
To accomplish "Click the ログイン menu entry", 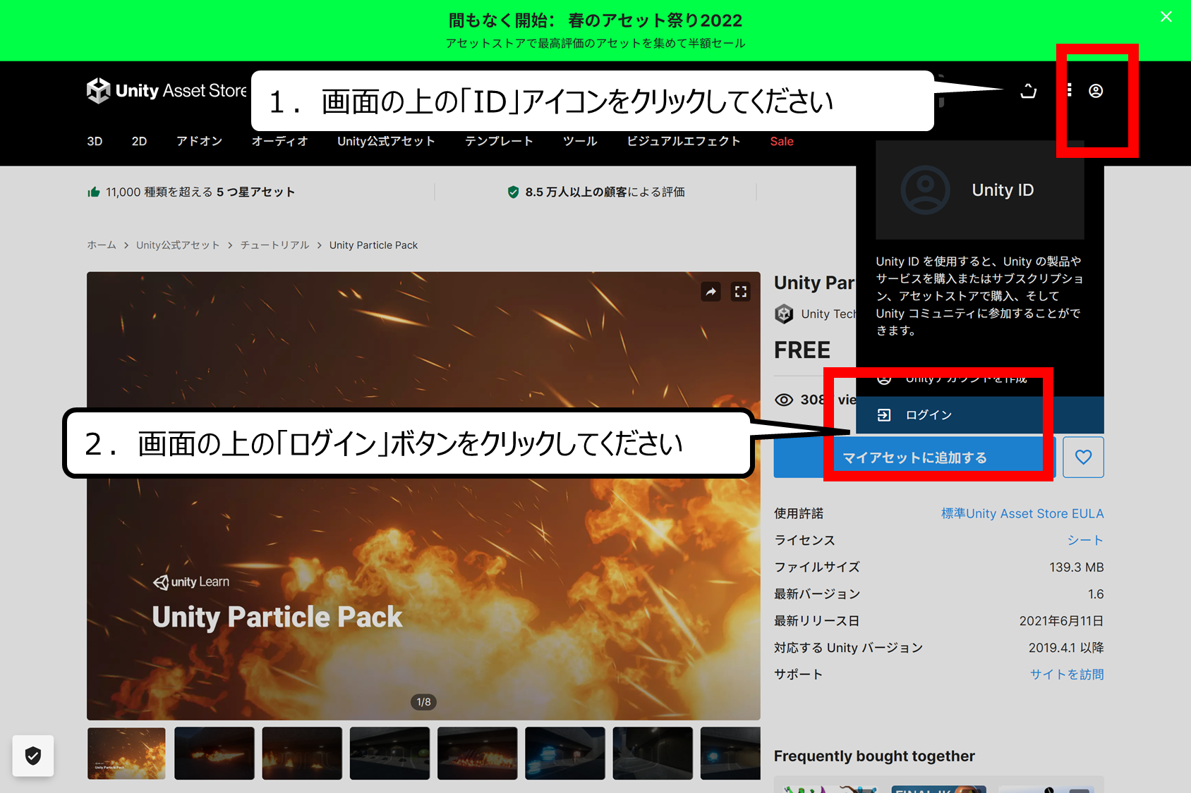I will [x=980, y=415].
